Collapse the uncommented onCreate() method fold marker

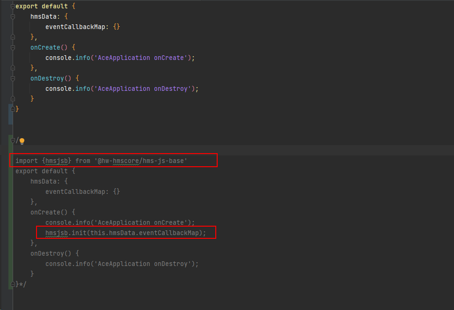tap(13, 47)
